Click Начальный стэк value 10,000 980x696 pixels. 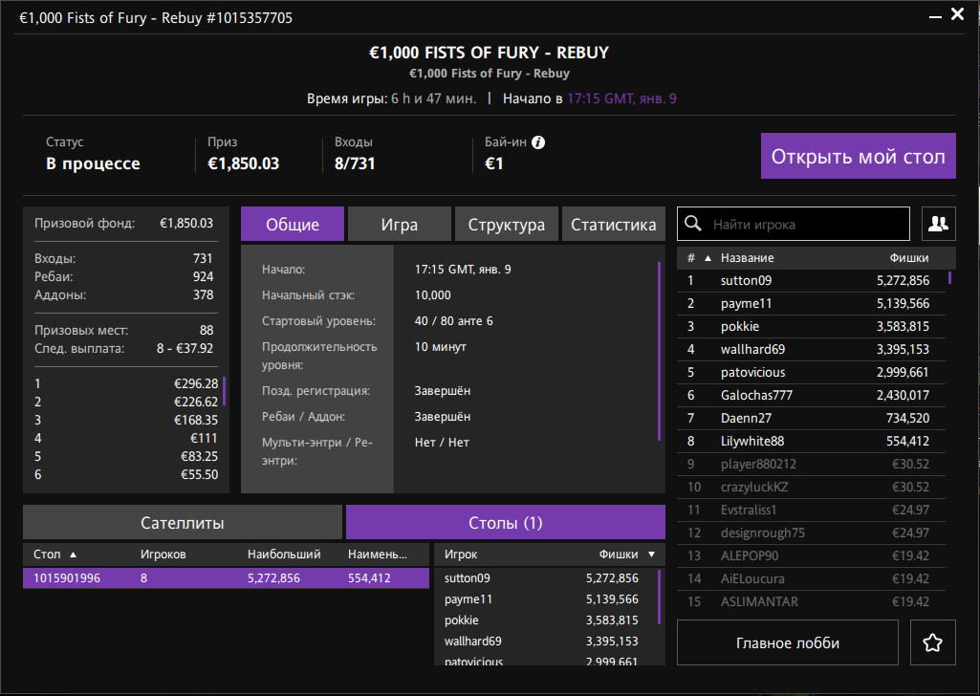[432, 295]
